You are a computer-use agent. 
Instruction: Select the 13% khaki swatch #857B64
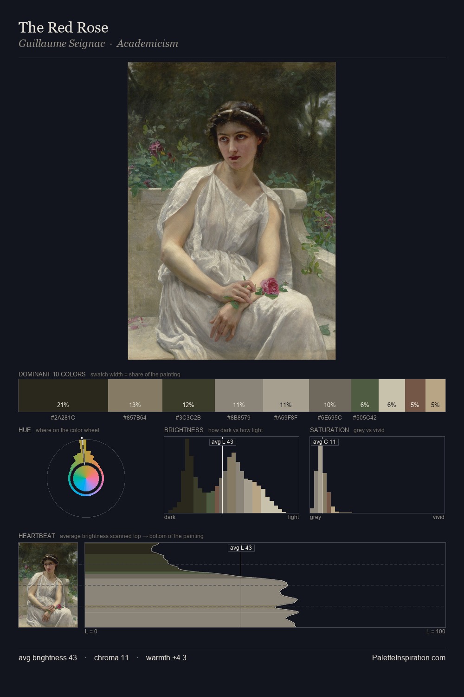(135, 395)
